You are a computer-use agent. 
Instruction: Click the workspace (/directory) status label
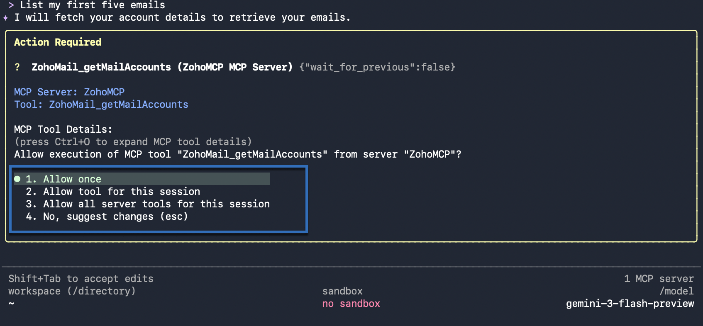point(72,291)
